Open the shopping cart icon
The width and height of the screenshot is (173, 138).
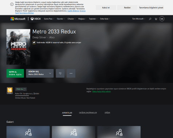click(156, 19)
